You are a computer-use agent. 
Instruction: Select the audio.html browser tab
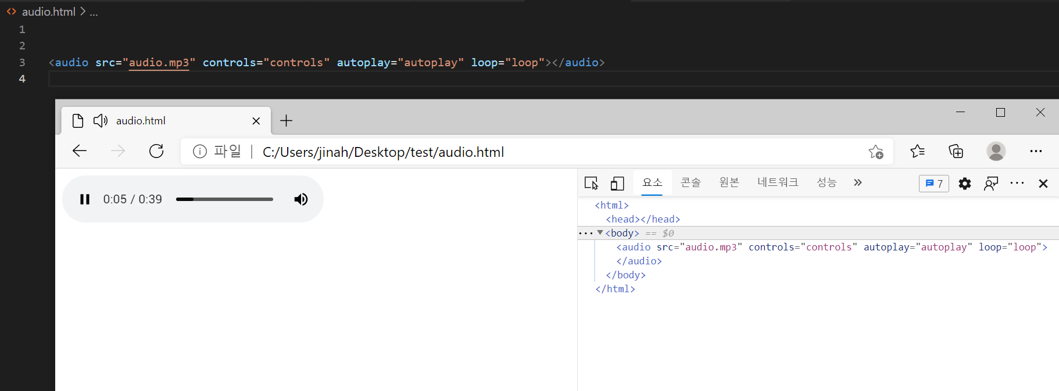coord(166,120)
